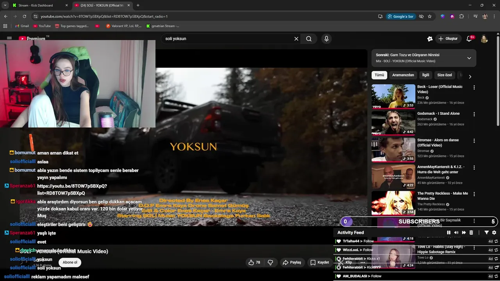Replay TrTalha44 follow alert
Viewport: 500px width, 281px height.
tap(496, 241)
